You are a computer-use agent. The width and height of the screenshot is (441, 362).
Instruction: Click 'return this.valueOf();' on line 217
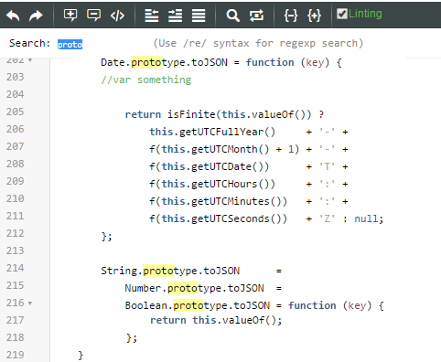(x=216, y=320)
